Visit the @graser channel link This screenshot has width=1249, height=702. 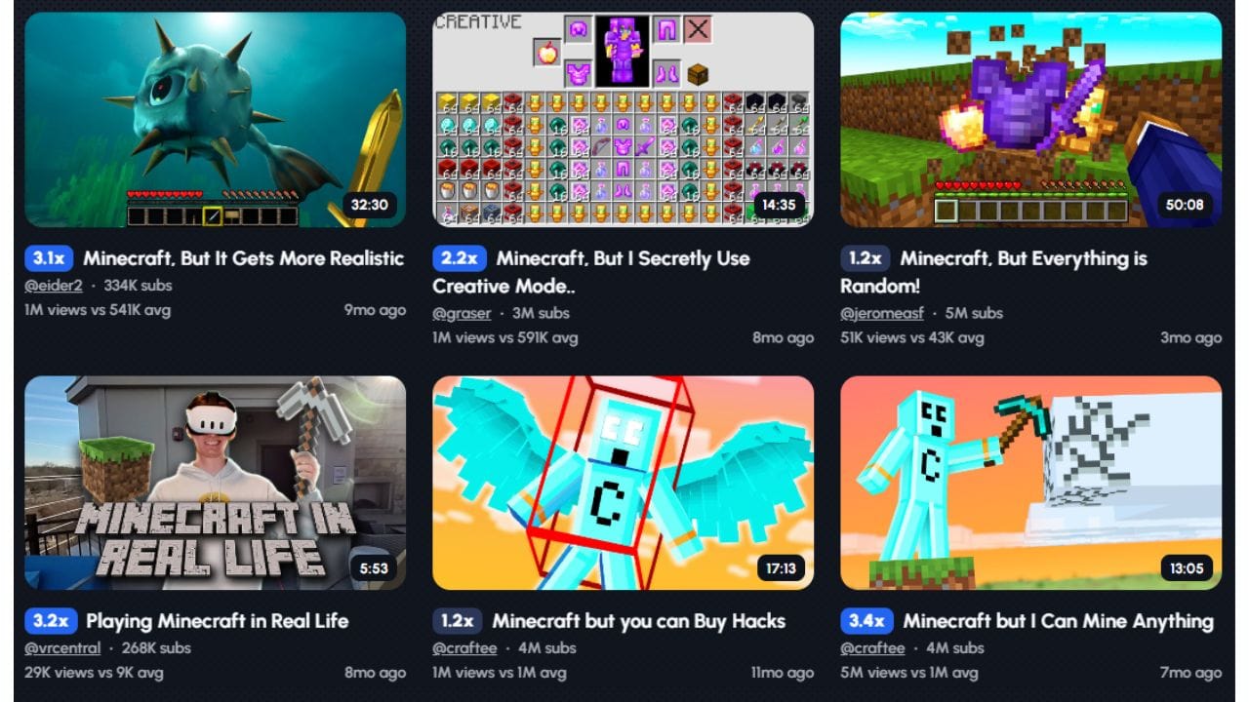click(x=462, y=313)
